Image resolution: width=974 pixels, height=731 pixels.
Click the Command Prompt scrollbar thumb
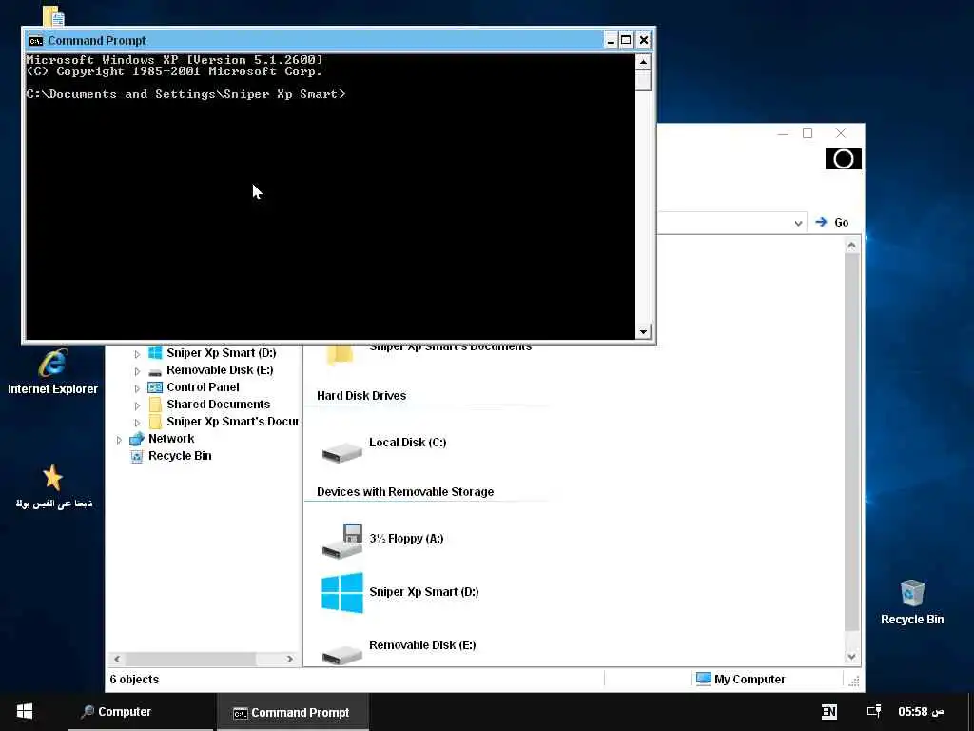(643, 81)
